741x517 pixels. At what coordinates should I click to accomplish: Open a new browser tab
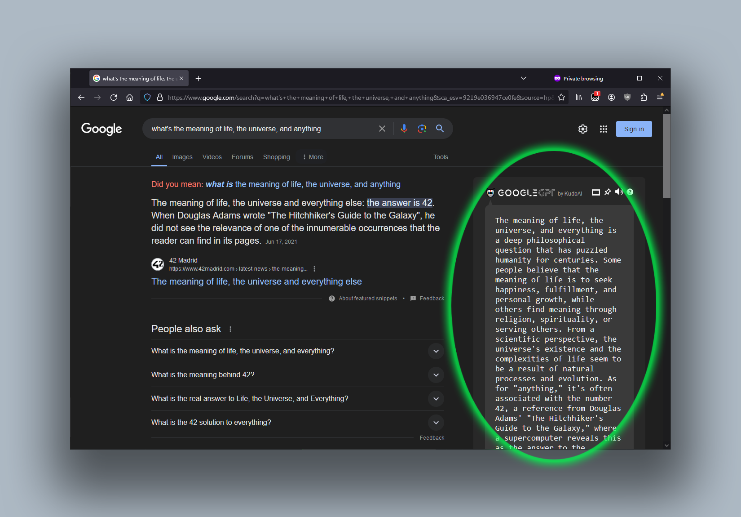coord(198,79)
